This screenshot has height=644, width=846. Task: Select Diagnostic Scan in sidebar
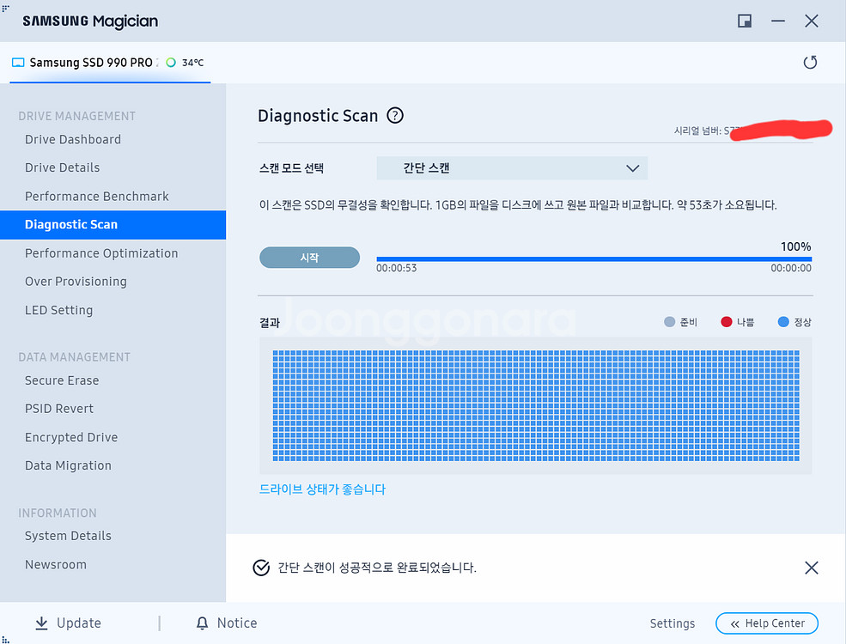click(113, 224)
